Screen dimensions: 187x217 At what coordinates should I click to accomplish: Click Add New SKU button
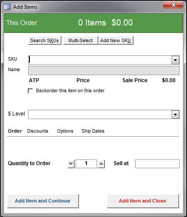115,40
